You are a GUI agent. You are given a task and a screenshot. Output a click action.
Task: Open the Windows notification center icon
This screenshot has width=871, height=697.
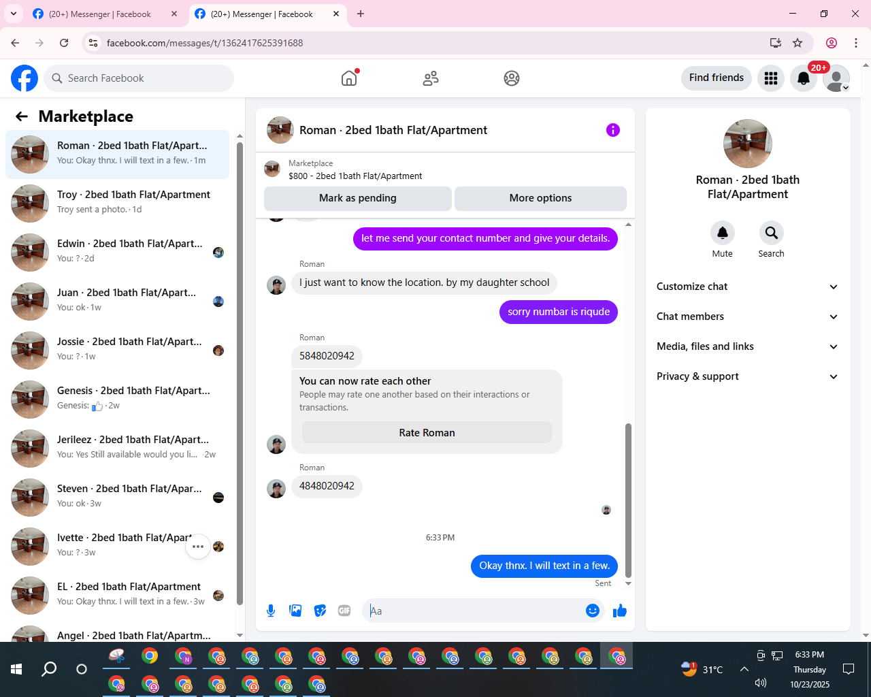tap(849, 669)
